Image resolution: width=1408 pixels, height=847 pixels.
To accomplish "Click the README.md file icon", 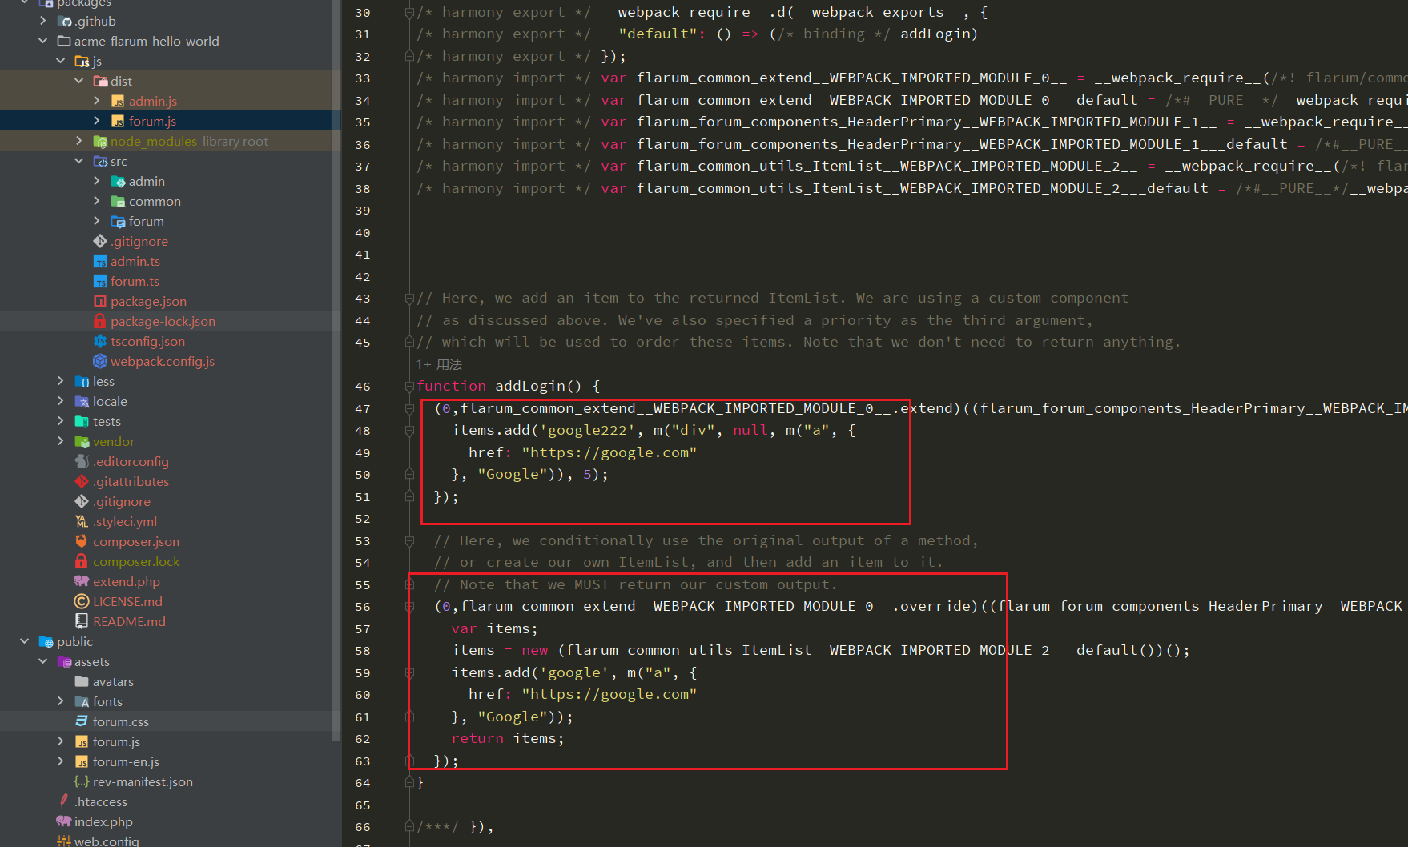I will [x=82, y=621].
